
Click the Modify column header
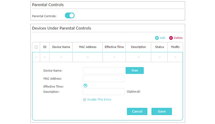[x=175, y=47]
